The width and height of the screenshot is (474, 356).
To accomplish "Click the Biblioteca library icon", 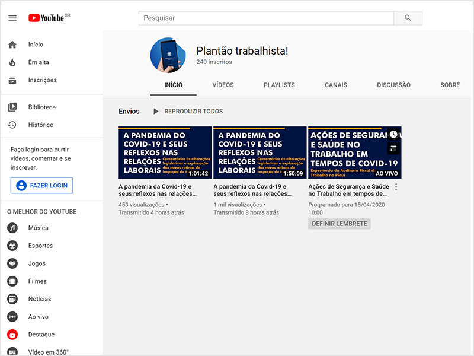I will 12,107.
